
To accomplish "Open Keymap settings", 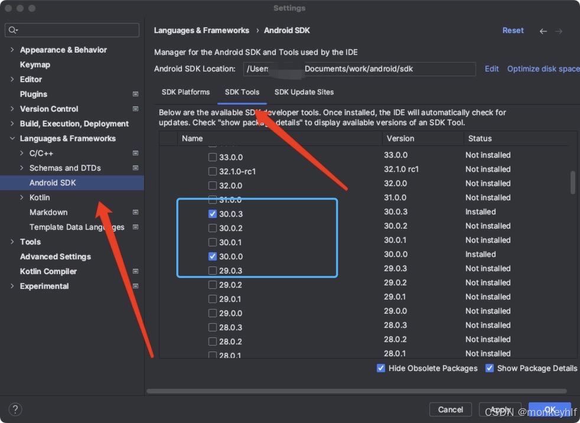I will click(x=35, y=65).
